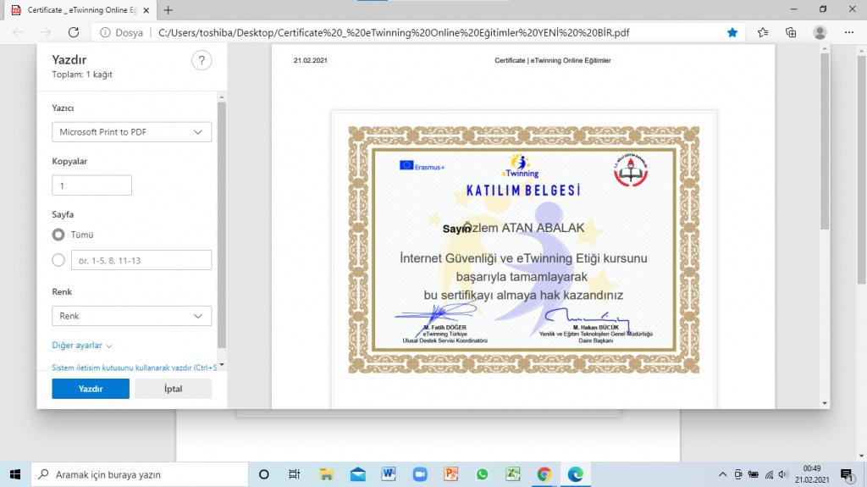Screen dimensions: 867x487
Task: Open the Yazıcı printer dropdown
Action: click(x=131, y=132)
